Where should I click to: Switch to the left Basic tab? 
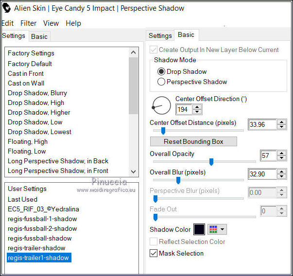pyautogui.click(x=39, y=36)
